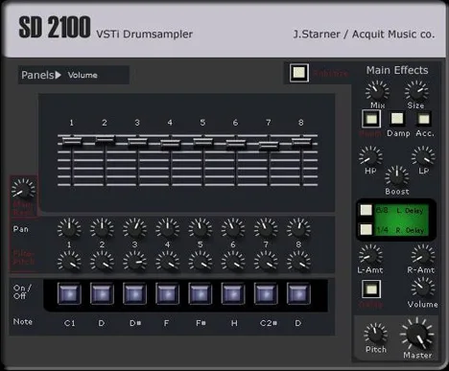Viewport: 449px width, 371px height.
Task: Click the J.Starner / Acquit Music co. text
Action: coord(364,34)
